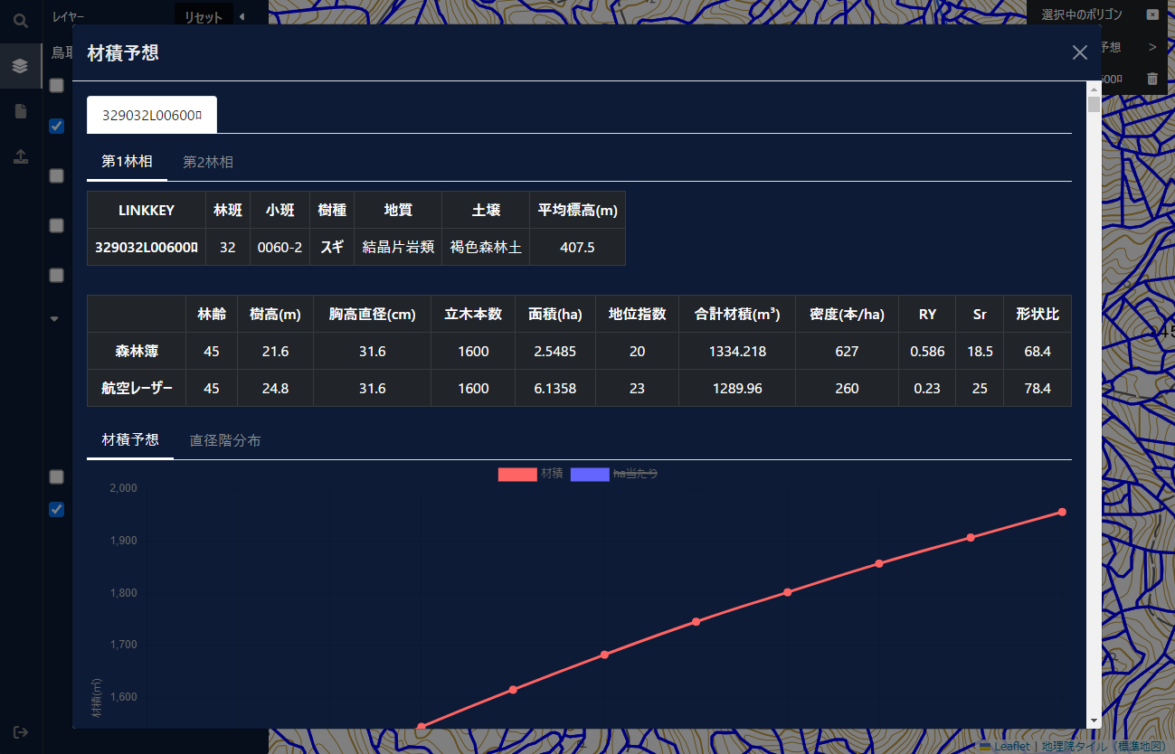1175x754 pixels.
Task: Click the 結晶片岩類 geology cell
Action: click(398, 247)
